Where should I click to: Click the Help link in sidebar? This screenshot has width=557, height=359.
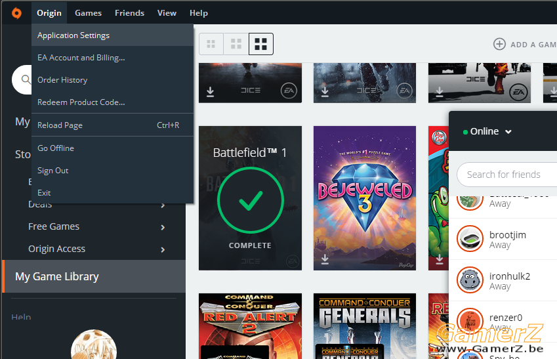[21, 316]
